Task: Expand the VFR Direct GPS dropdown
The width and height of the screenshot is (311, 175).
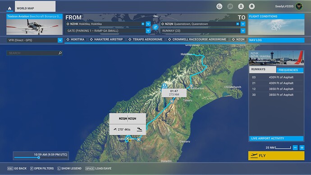Action: [x=60, y=40]
